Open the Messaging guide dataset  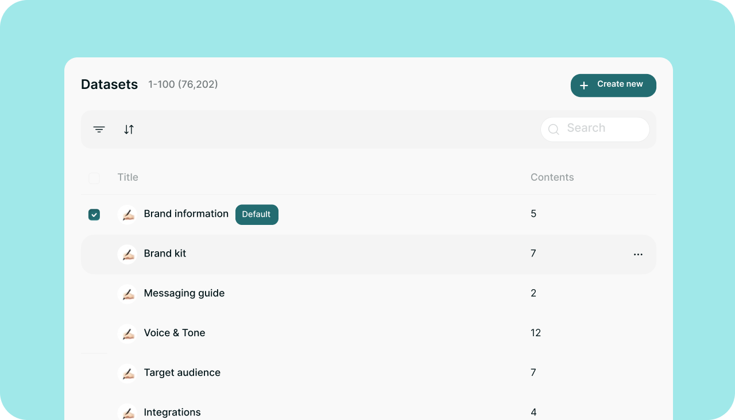[184, 293]
